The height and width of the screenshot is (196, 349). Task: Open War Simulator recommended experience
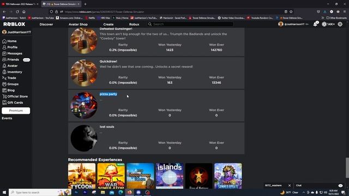pyautogui.click(x=111, y=176)
